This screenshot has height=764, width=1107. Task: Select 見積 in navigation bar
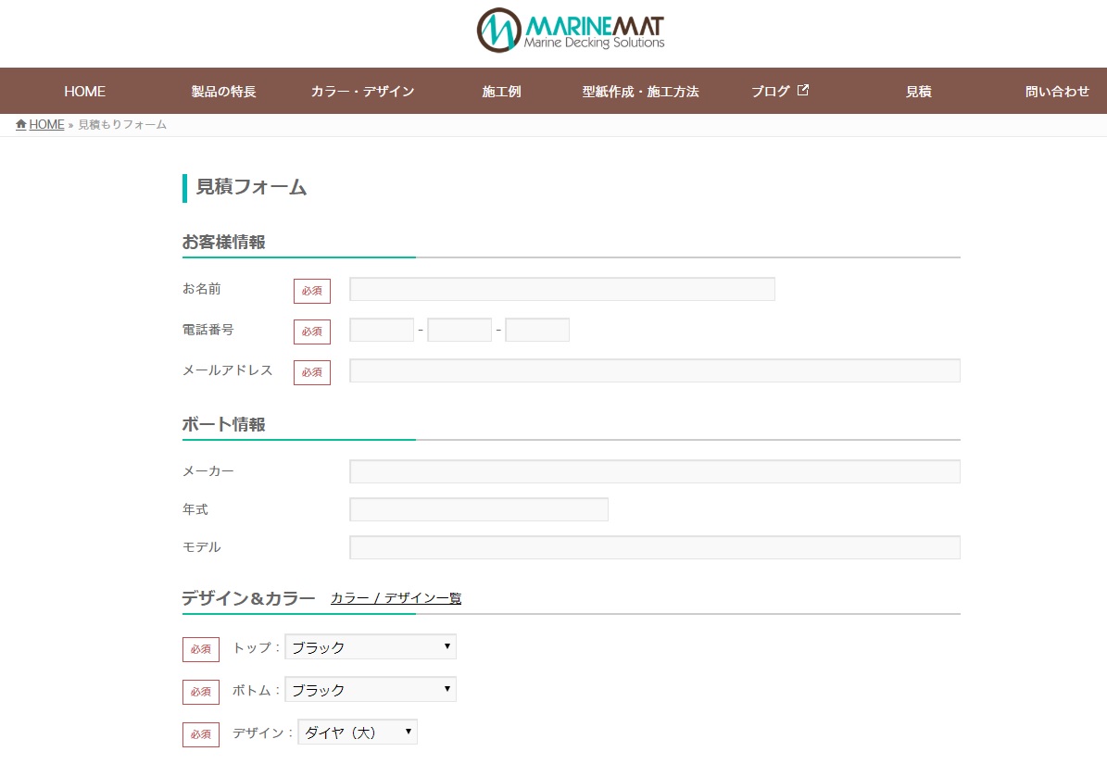point(918,92)
